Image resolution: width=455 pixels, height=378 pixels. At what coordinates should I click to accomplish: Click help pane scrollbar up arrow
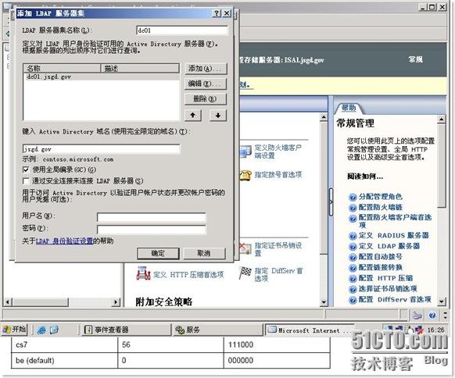442,119
